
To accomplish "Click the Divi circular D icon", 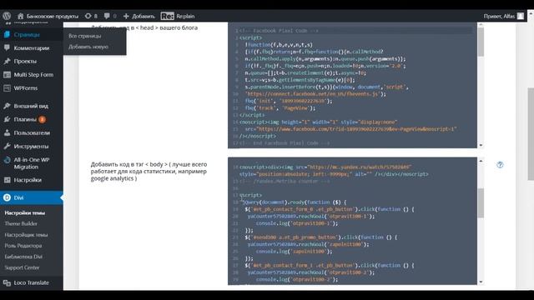I will coord(7,197).
